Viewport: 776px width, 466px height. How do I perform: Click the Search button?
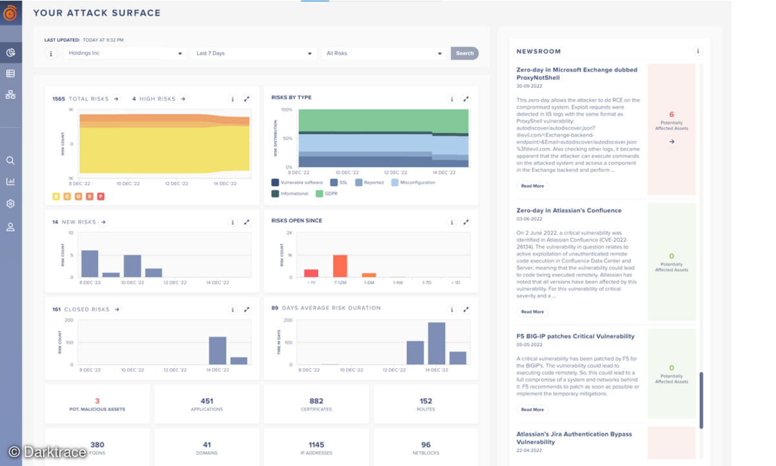tap(464, 53)
